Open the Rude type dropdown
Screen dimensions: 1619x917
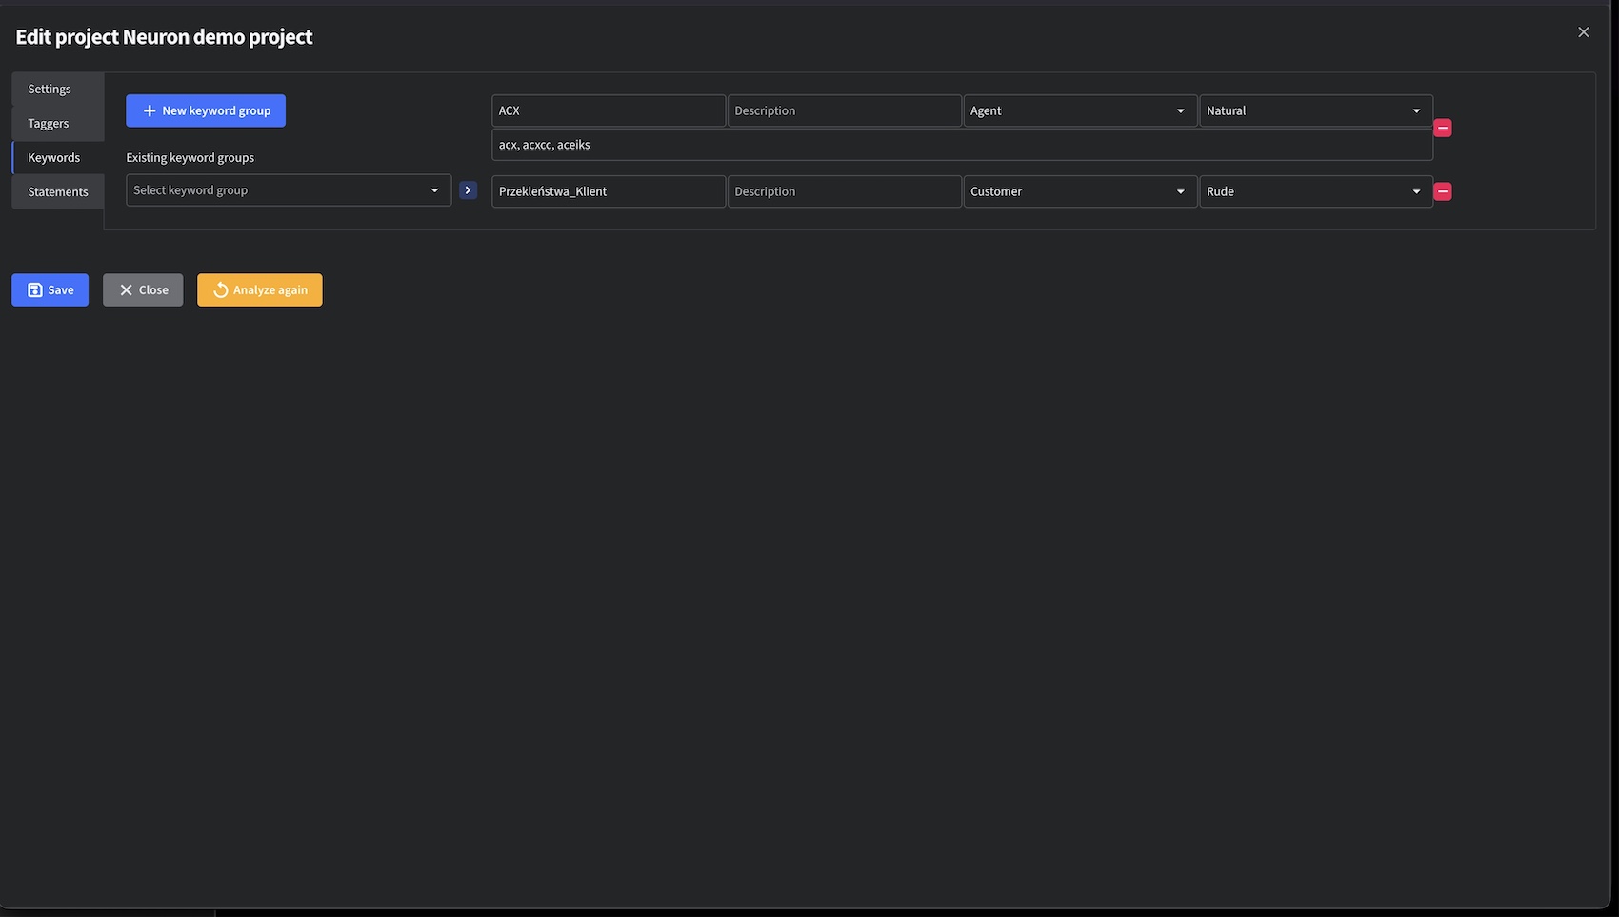pyautogui.click(x=1315, y=191)
